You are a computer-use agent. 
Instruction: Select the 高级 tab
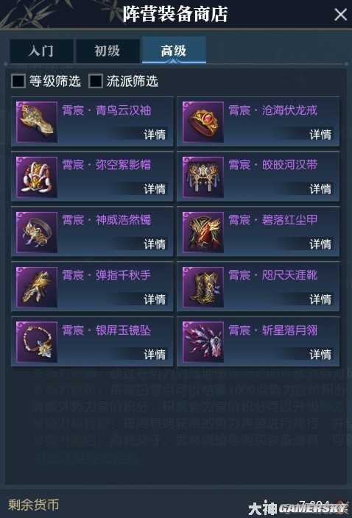click(x=174, y=51)
